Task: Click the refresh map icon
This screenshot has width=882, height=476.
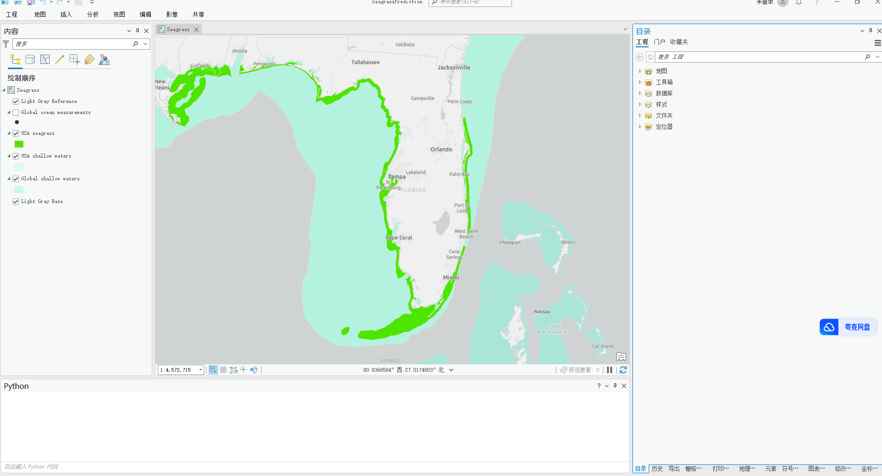Action: 623,370
